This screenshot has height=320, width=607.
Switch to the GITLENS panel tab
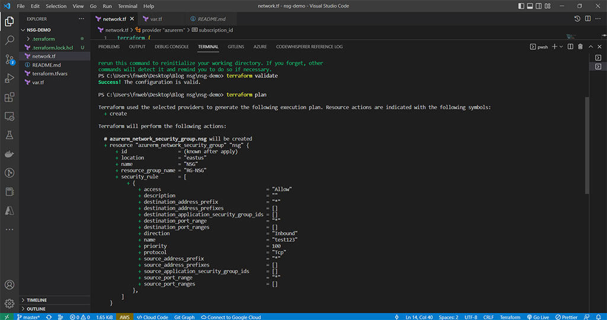(x=236, y=46)
